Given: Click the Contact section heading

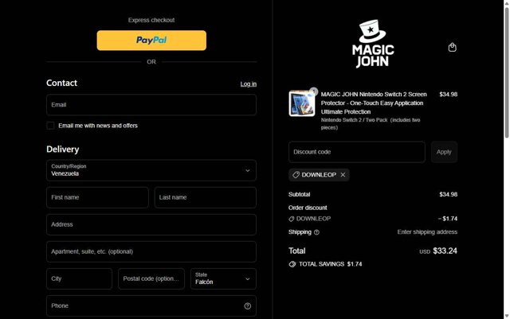Looking at the screenshot, I should point(62,84).
